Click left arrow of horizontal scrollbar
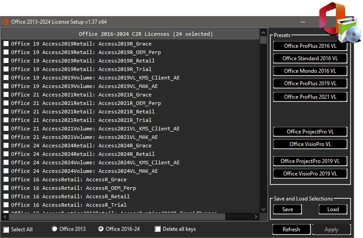 point(5,217)
